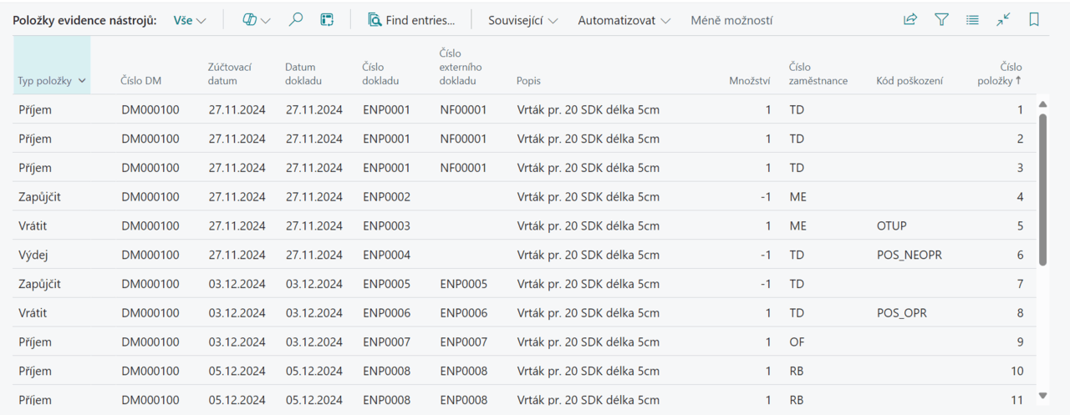Click Méně možností to show fewer options
Screen dimensions: 1070x415
(x=731, y=20)
